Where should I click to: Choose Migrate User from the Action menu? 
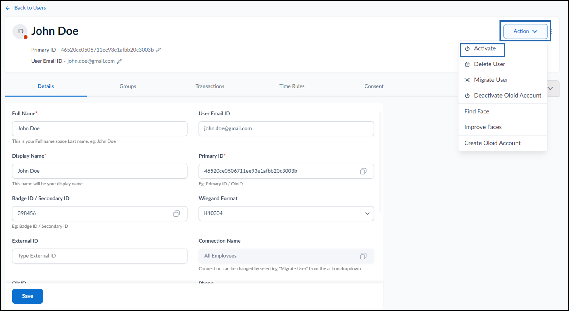(503, 80)
